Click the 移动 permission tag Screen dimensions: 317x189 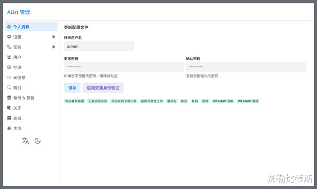(184, 101)
